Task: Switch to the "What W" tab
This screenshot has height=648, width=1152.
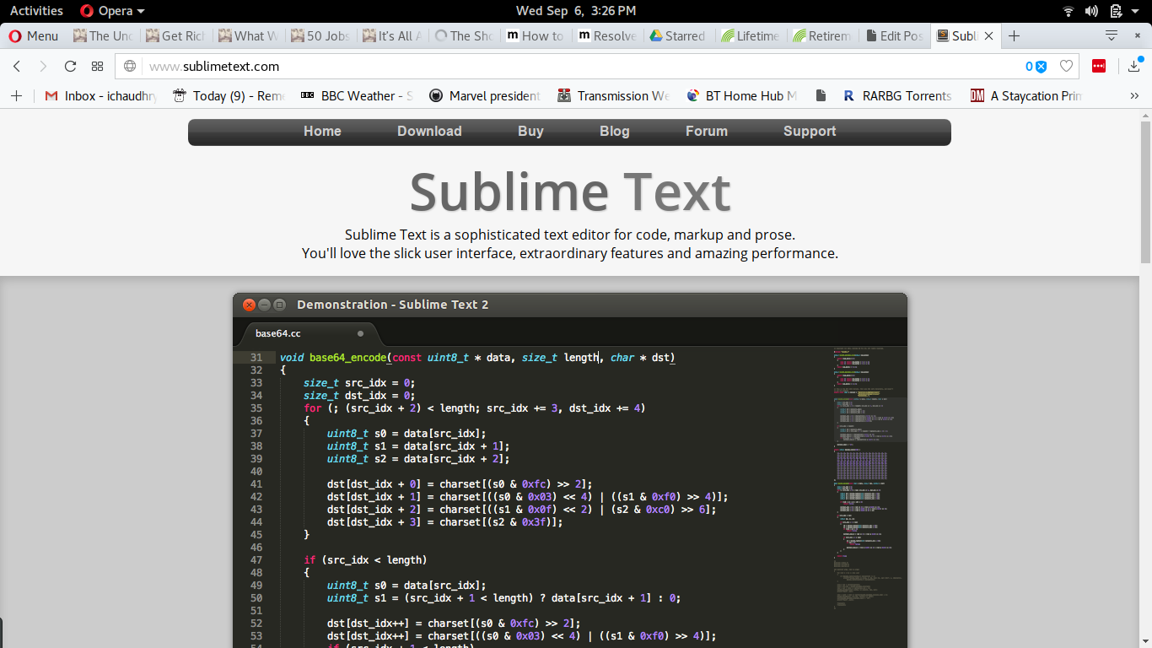Action: 247,35
